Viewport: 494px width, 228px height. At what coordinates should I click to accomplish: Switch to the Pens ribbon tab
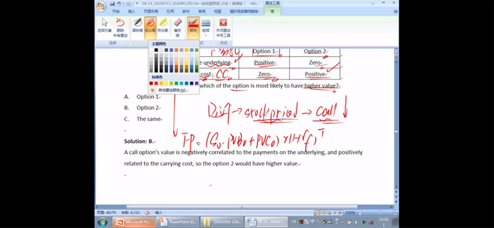pos(272,11)
